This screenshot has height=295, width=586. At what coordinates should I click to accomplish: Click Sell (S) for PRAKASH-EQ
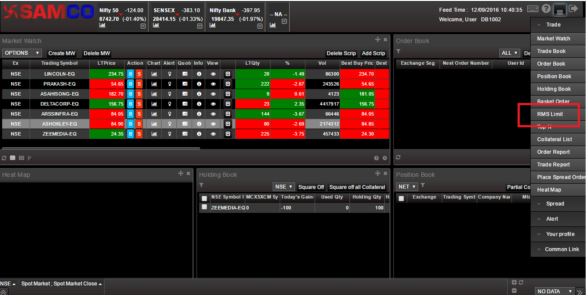pos(139,84)
